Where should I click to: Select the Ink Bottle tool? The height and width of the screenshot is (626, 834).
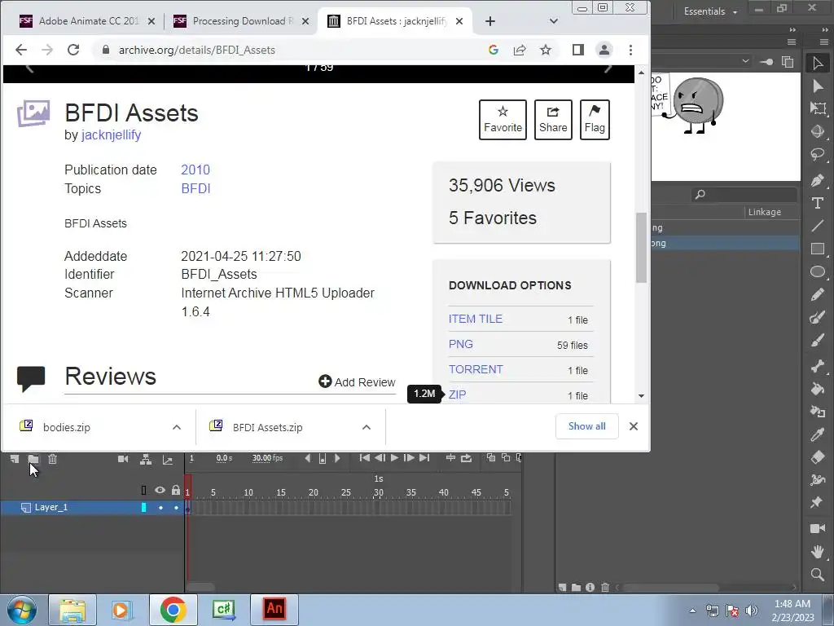click(x=818, y=412)
